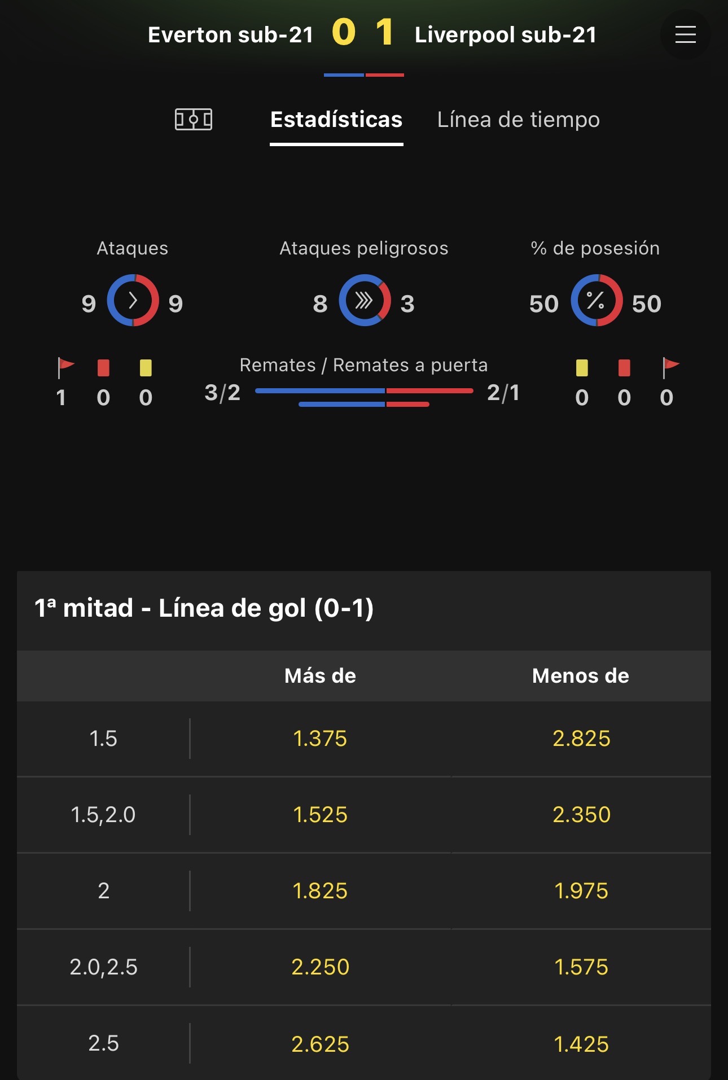Select Menos de 1.5 odds 2.825

pyautogui.click(x=581, y=739)
